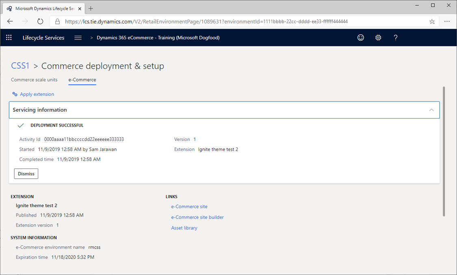Screen dimensions: 457x275
Task: Open the hamburger navigation menu
Action: pyautogui.click(x=78, y=37)
